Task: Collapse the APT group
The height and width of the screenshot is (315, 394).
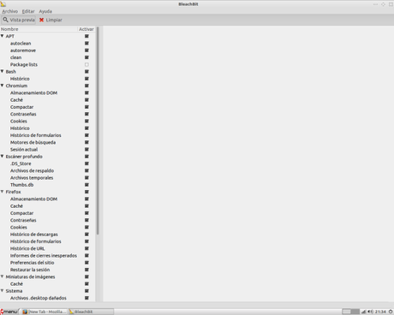Action: [x=3, y=36]
